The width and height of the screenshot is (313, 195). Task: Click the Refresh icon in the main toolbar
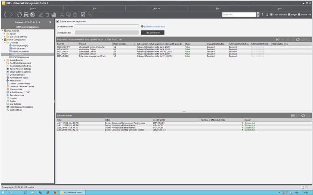point(19,15)
